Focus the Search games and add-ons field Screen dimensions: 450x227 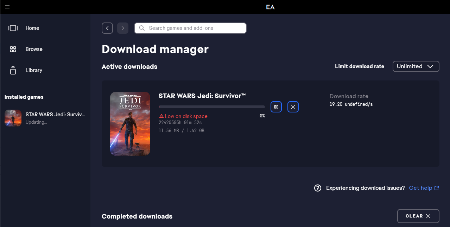[194, 28]
